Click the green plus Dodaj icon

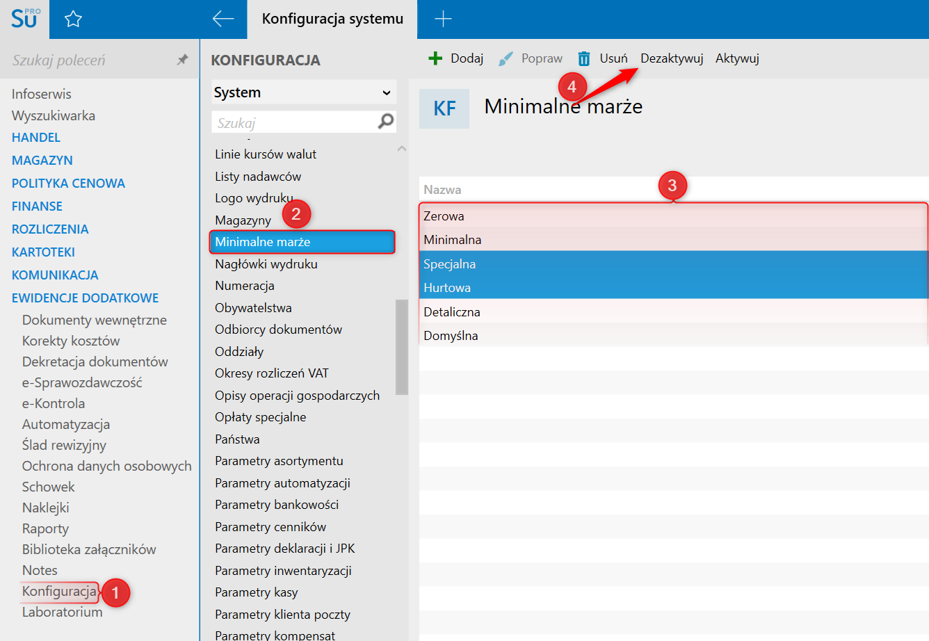(x=435, y=58)
